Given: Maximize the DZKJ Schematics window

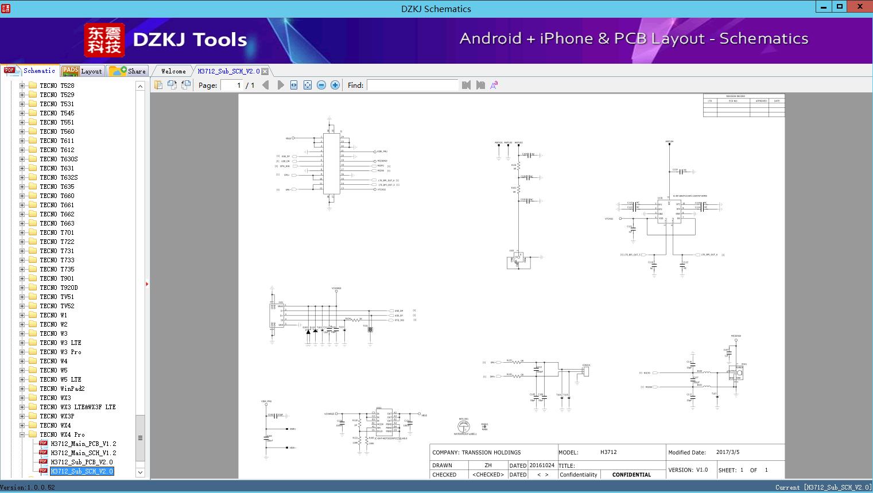Looking at the screenshot, I should [840, 7].
